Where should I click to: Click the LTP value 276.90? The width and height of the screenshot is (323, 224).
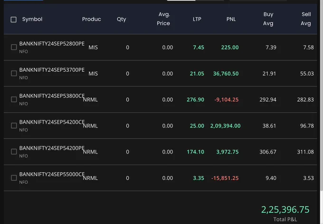point(196,99)
